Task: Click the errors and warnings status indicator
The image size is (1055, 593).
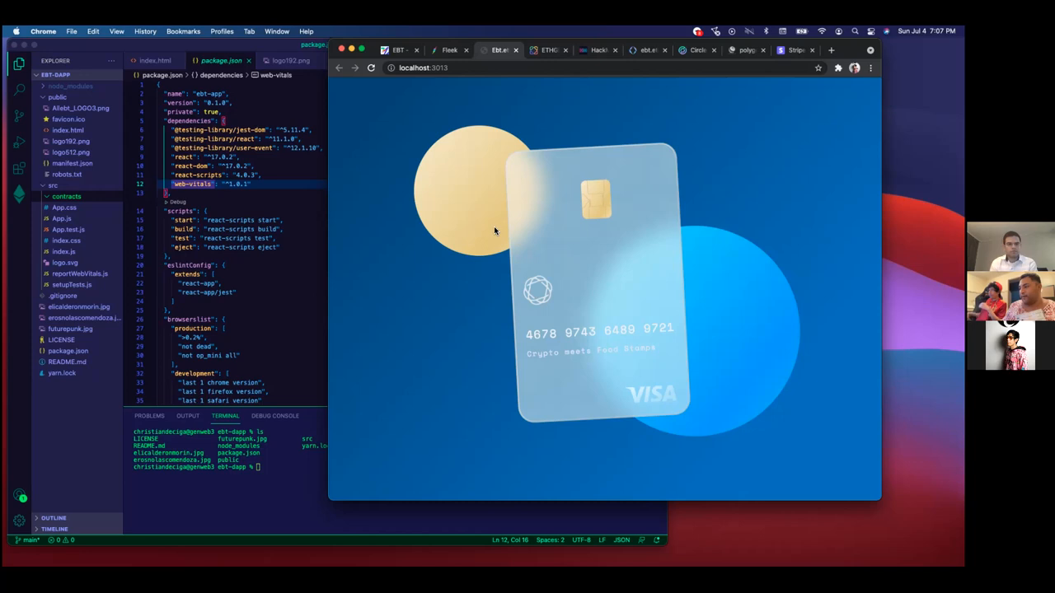Action: tap(61, 540)
